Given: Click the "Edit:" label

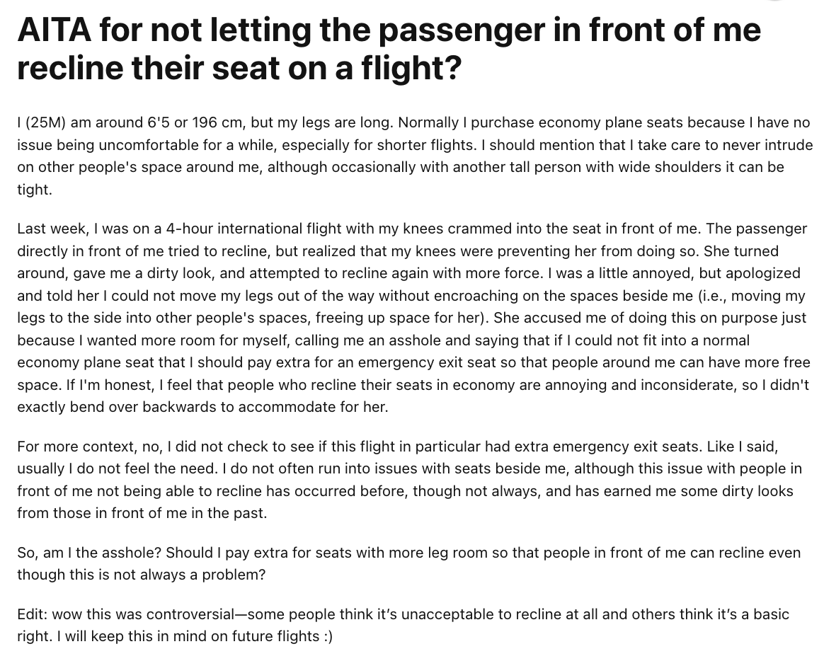Looking at the screenshot, I should [33, 614].
